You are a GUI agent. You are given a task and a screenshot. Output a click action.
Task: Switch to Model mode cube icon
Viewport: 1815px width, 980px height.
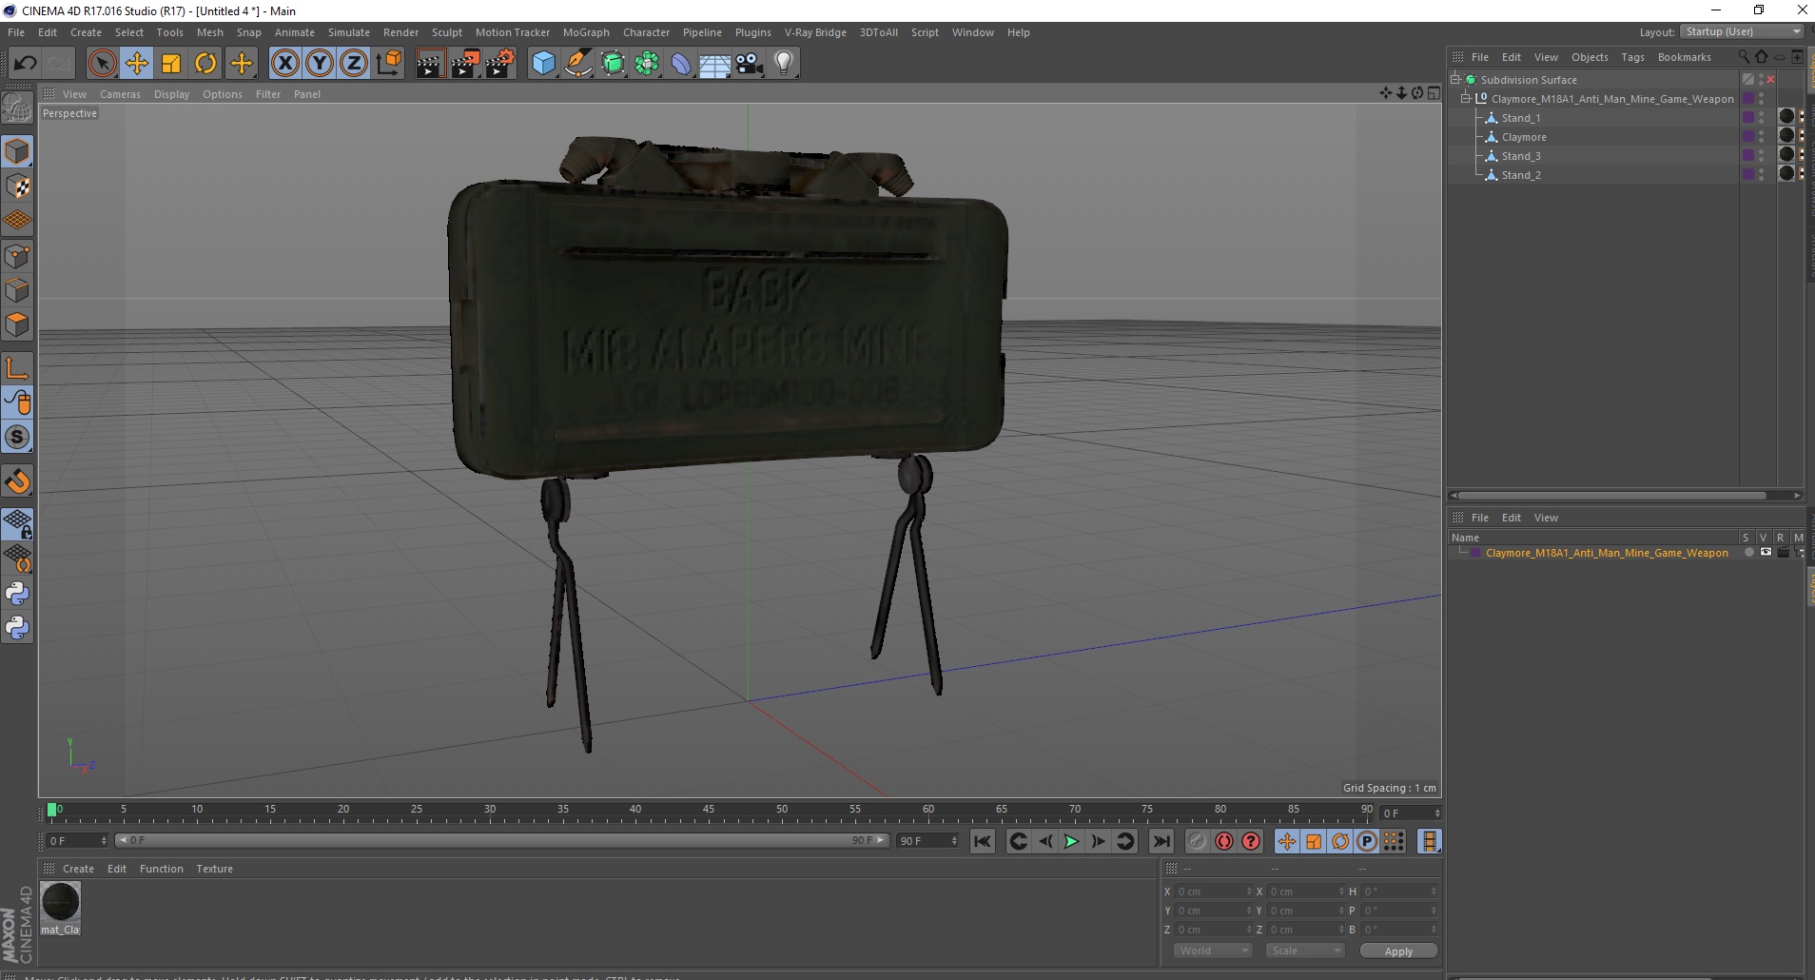[x=17, y=151]
